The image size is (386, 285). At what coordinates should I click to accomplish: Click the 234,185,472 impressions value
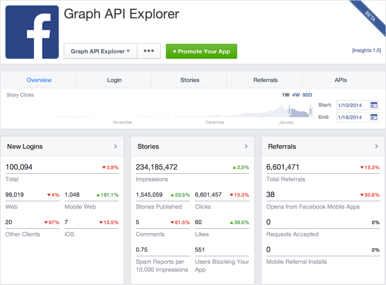[157, 167]
